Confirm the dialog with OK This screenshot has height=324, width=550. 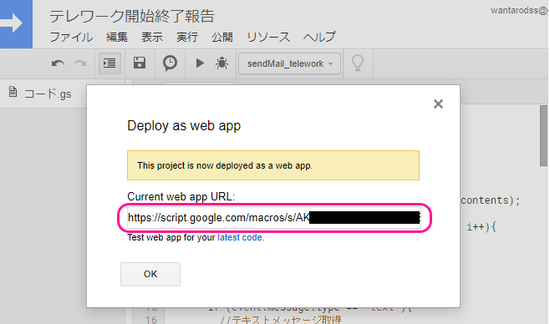click(150, 274)
